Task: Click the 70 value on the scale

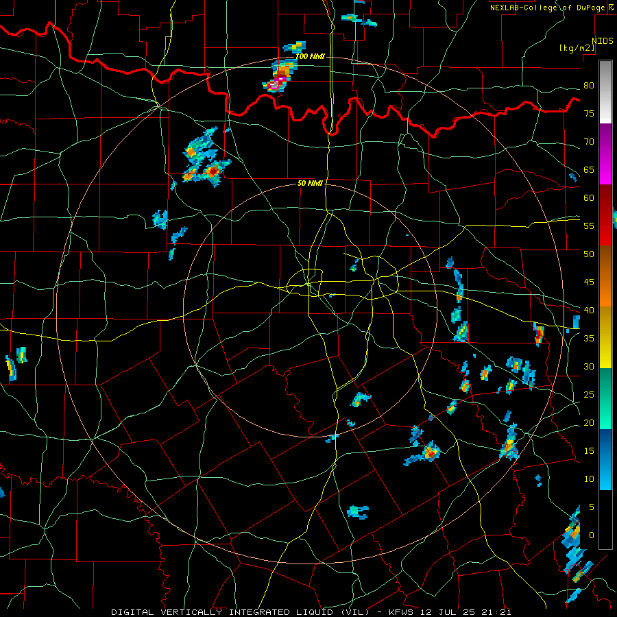Action: pyautogui.click(x=589, y=142)
